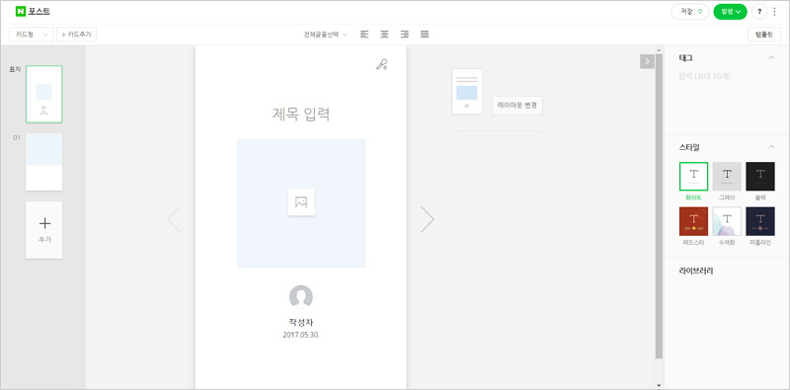Viewport: 790px width, 390px height.
Task: Open the 템플릿 template button
Action: tap(764, 35)
